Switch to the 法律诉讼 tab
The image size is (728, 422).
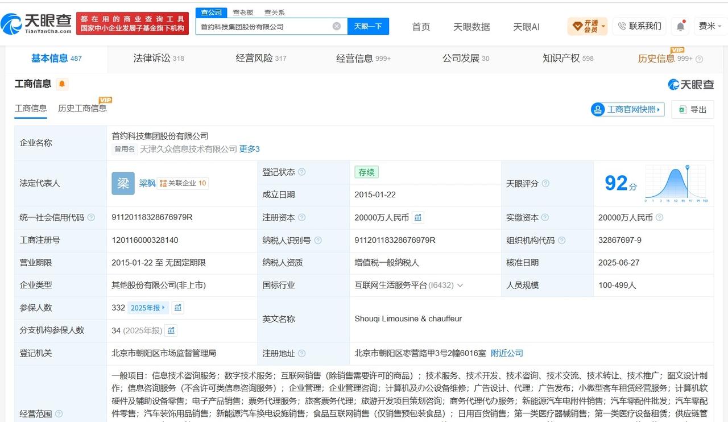pos(159,58)
